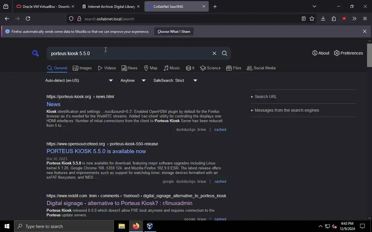Open more options for opensourcefeed result
This screenshot has width=372, height=232.
(x=210, y=182)
